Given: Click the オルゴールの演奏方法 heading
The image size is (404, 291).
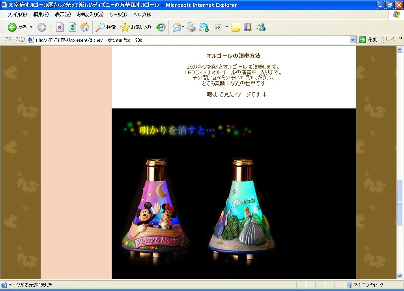Looking at the screenshot, I should tap(234, 56).
